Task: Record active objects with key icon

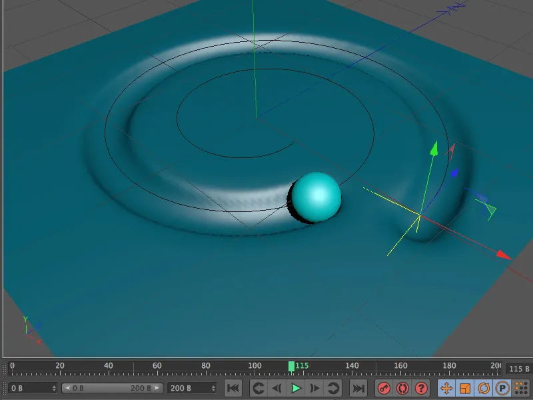Action: tap(384, 388)
